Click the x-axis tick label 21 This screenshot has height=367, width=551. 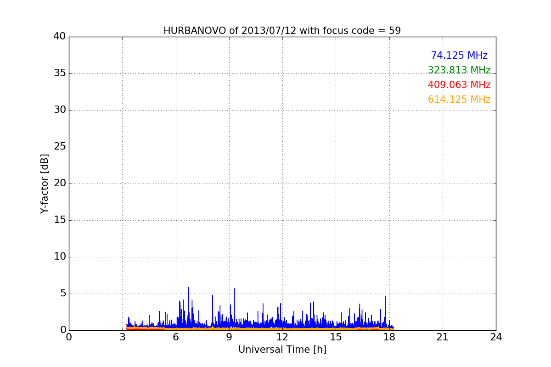pyautogui.click(x=443, y=337)
